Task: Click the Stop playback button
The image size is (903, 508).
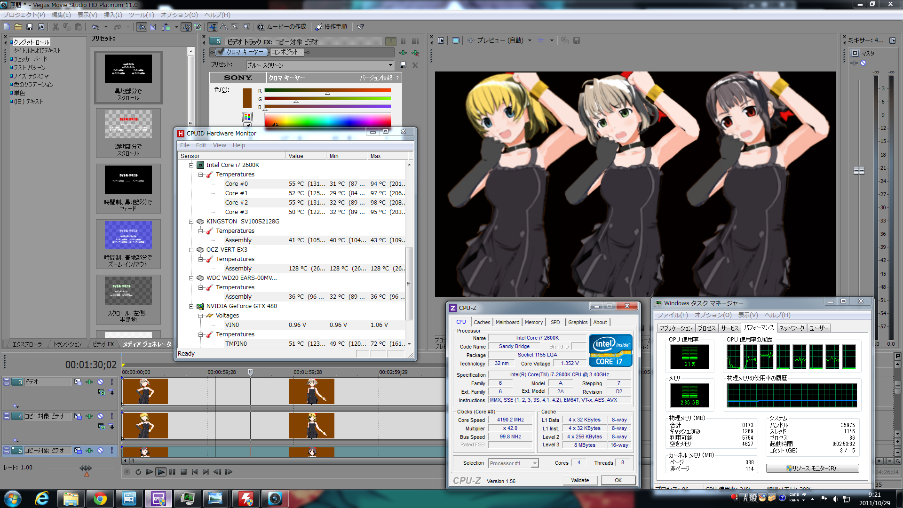Action: (x=183, y=472)
